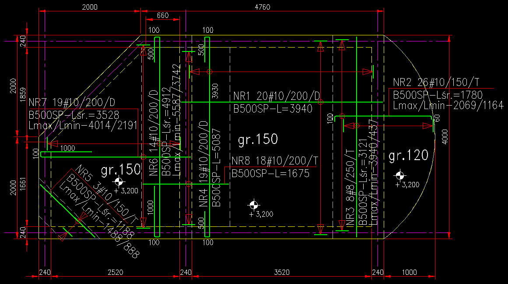Select label NR8 18#10/200/T
This screenshot has height=284, width=508.
click(275, 161)
